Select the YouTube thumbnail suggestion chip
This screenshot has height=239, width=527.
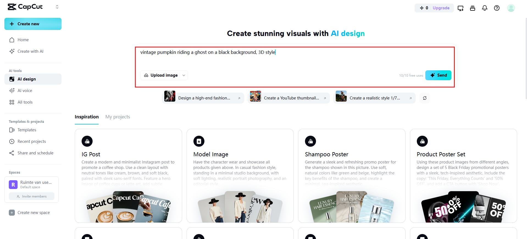[289, 98]
